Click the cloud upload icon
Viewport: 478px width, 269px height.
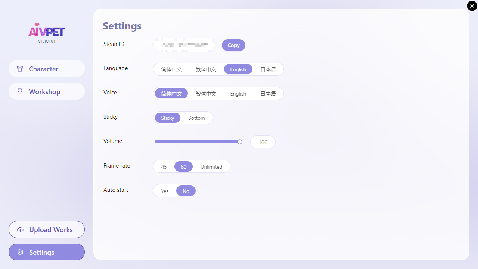click(21, 230)
